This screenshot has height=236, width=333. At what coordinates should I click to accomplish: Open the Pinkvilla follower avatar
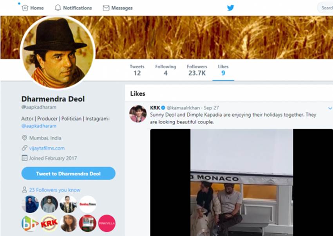(x=107, y=223)
